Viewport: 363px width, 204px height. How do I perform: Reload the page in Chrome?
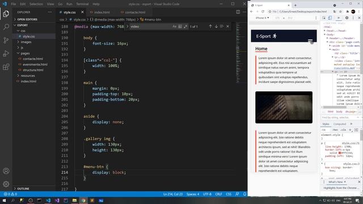coord(263,11)
